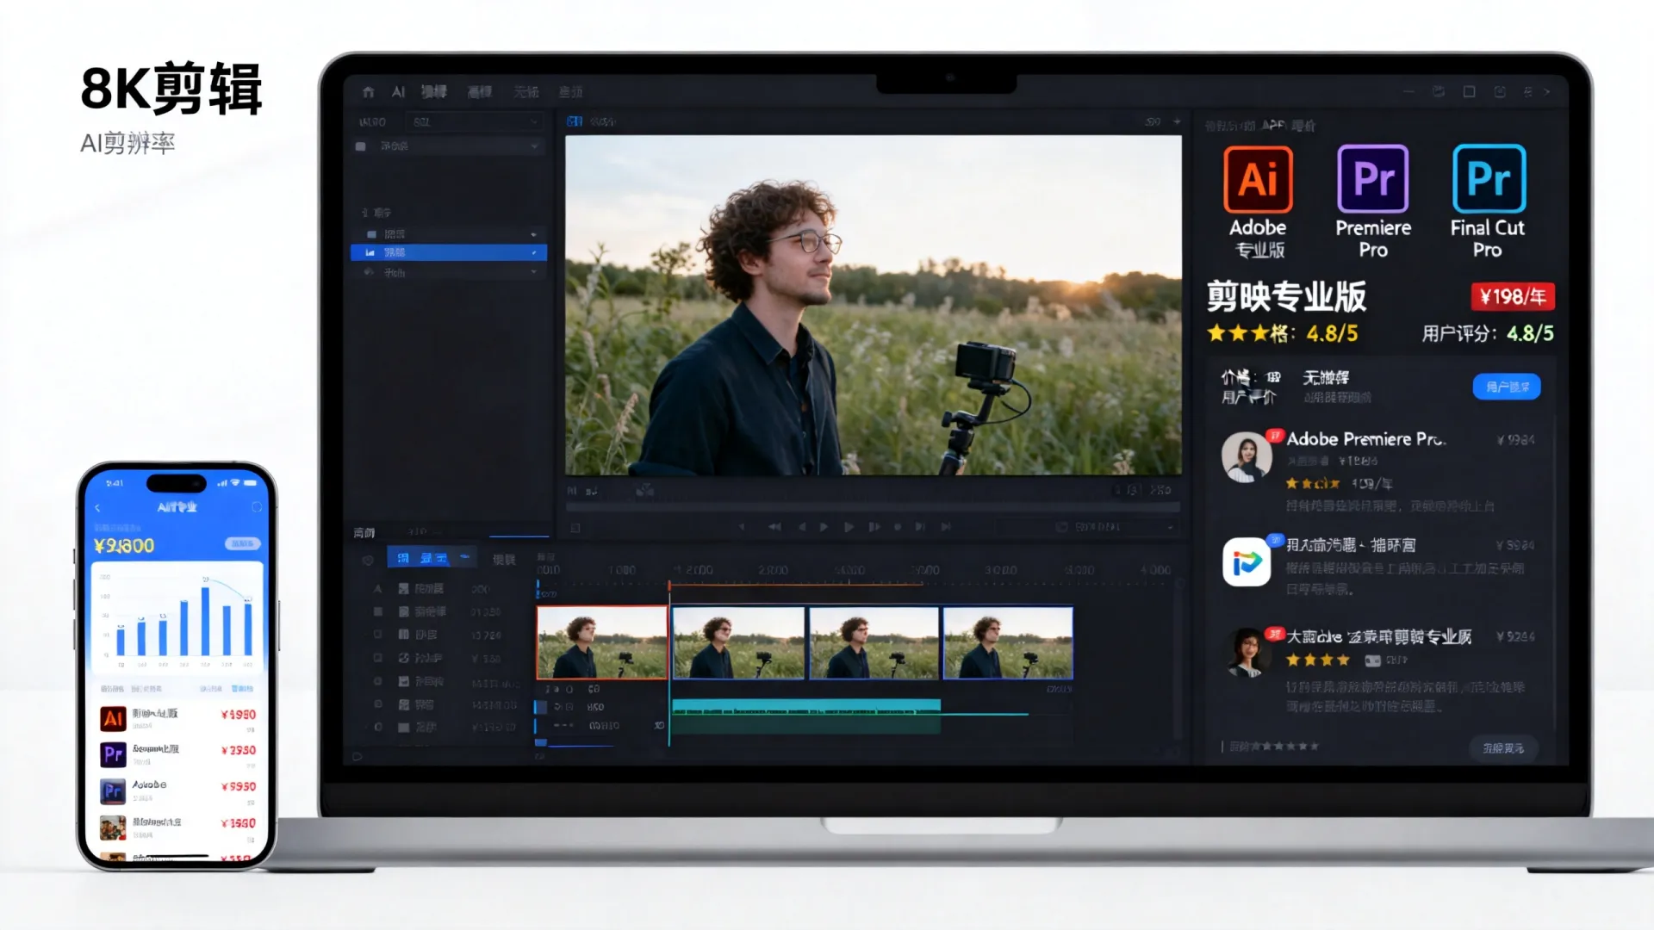Viewport: 1654px width, 930px height.
Task: Toggle the round marker on the last track row
Action: click(x=377, y=728)
